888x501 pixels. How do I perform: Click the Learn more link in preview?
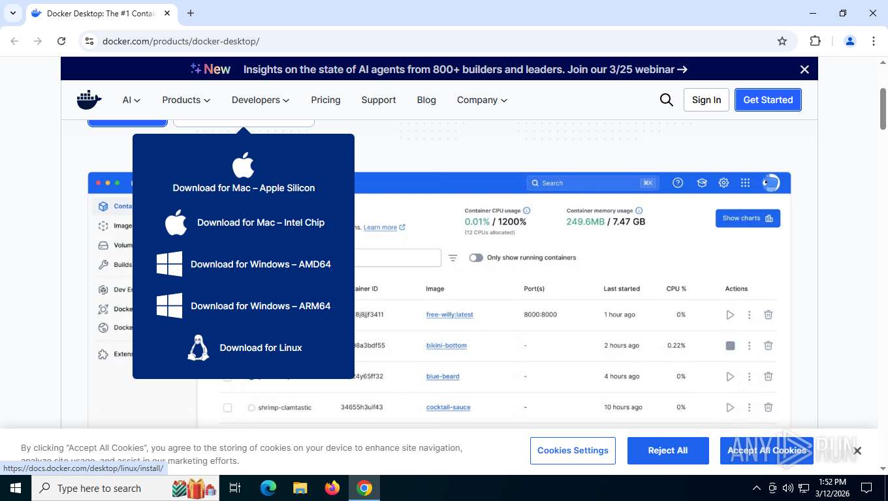(384, 227)
